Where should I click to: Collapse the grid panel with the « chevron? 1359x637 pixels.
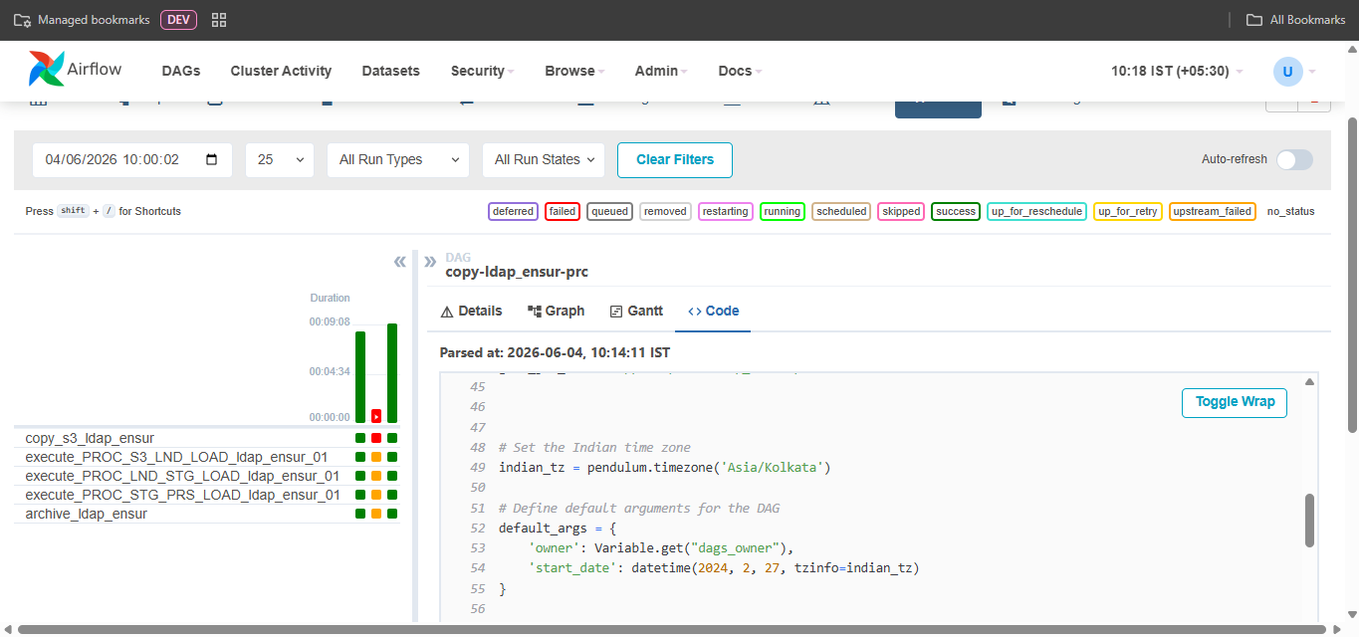coord(400,262)
